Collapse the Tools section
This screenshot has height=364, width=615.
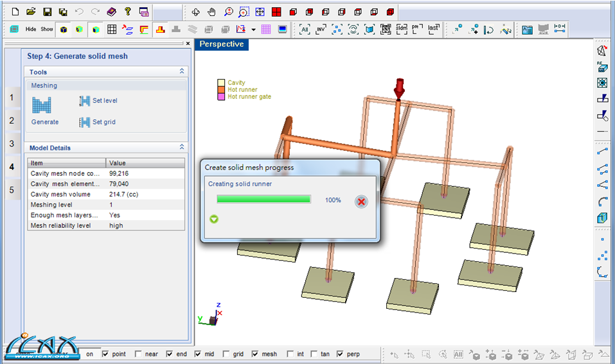(182, 72)
